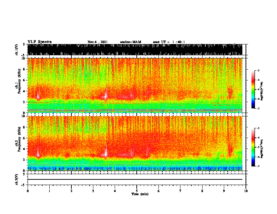Image resolution: width=277 pixels, height=214 pixels.
Task: Click the "2" tick on the time axis
Action: point(71,191)
